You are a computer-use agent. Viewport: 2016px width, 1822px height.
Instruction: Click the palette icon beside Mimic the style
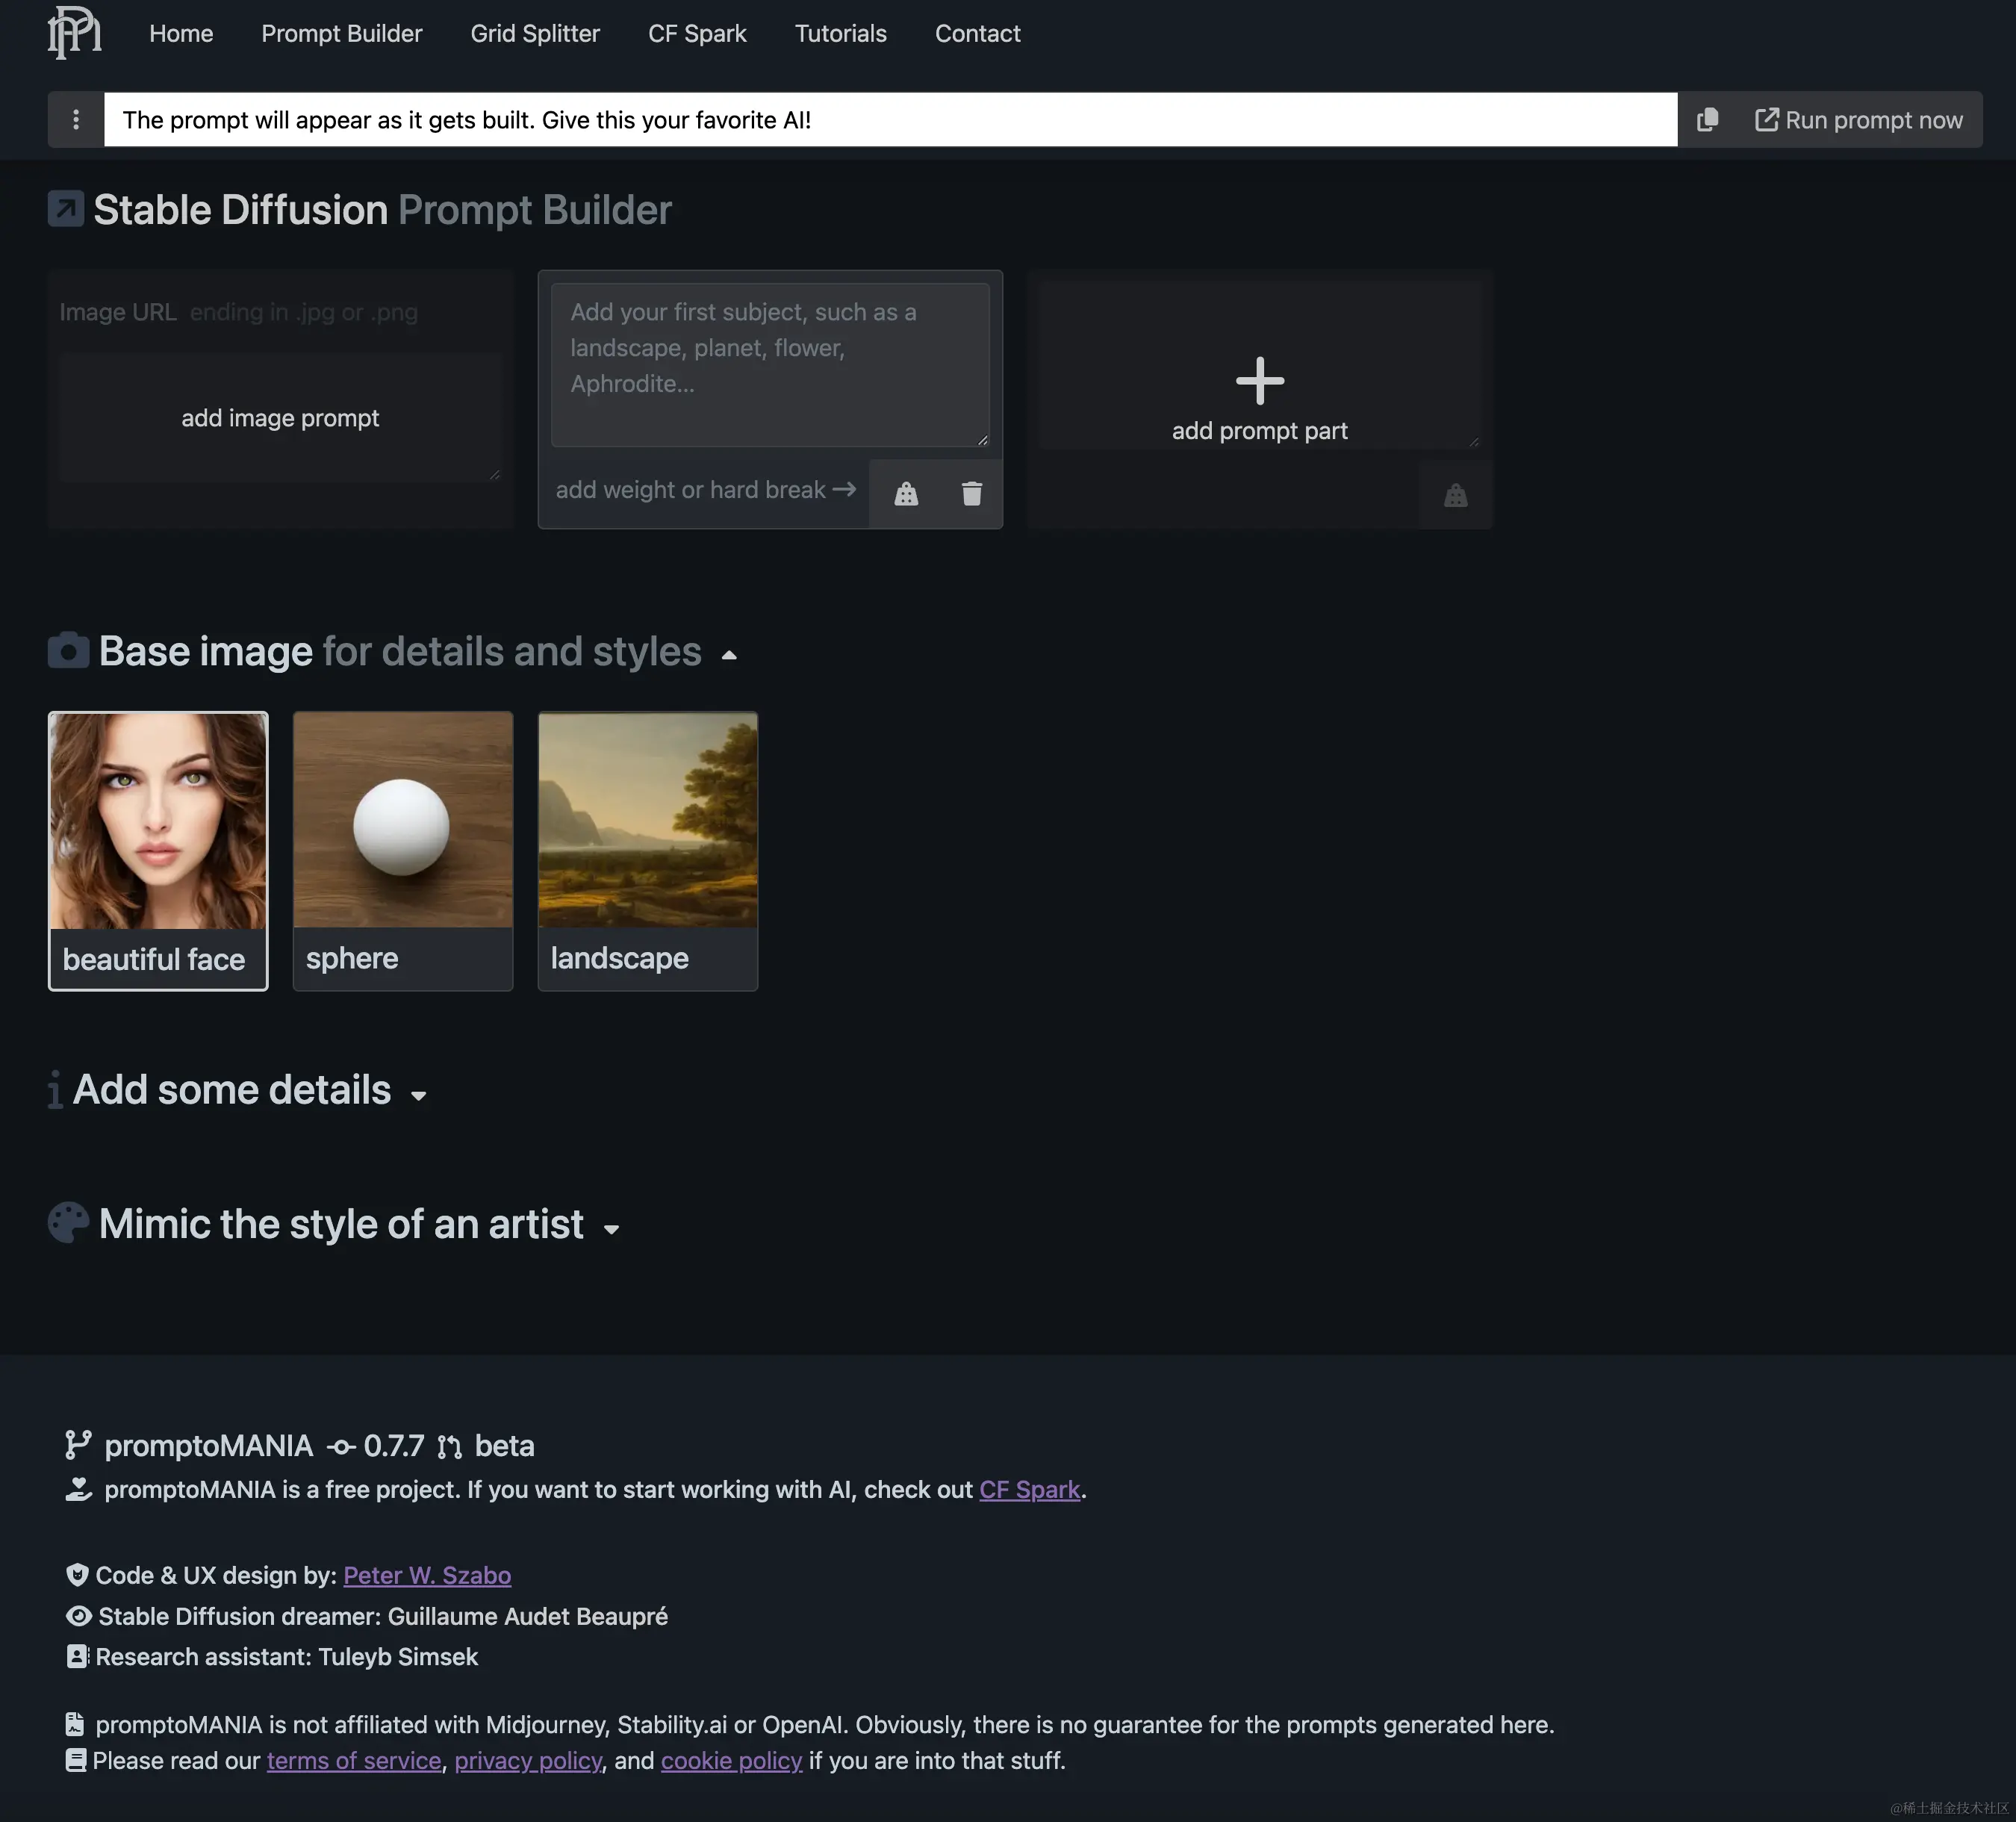point(68,1223)
